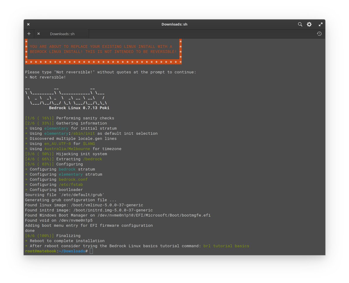Image resolution: width=349 pixels, height=283 pixels.
Task: Click 'elementary:/sbin/init' init selection text
Action: [70, 134]
